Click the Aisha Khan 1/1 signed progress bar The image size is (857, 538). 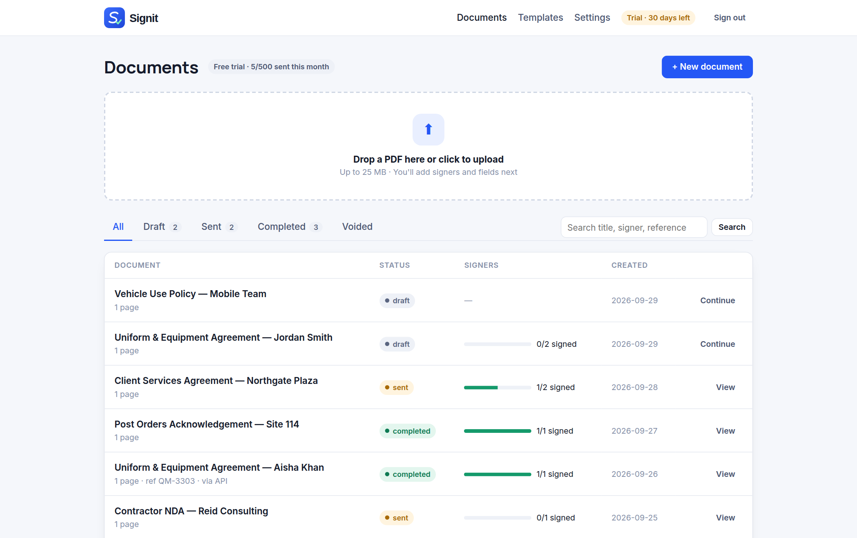tap(497, 474)
